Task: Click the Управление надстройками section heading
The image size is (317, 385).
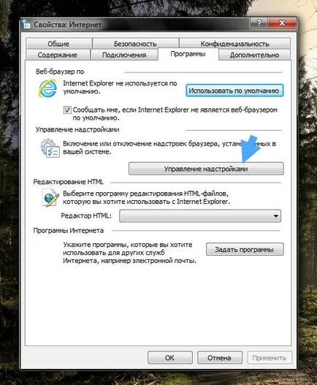Action: (77, 129)
